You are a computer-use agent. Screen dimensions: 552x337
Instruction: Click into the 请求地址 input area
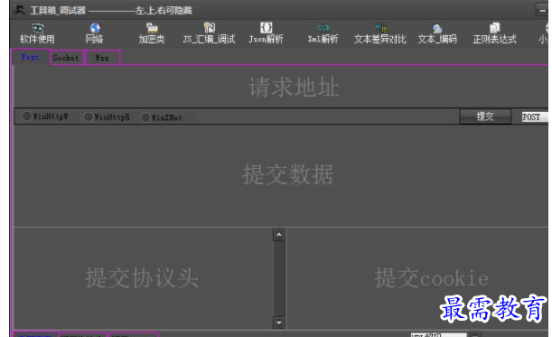281,87
